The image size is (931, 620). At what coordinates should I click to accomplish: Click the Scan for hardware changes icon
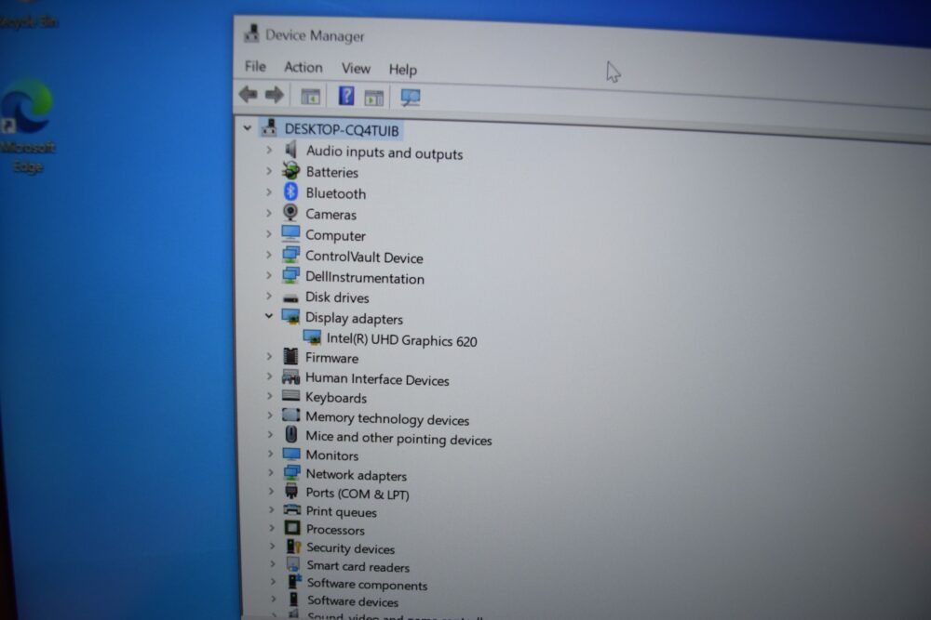(x=411, y=98)
